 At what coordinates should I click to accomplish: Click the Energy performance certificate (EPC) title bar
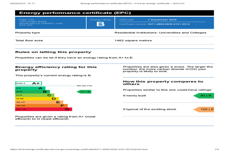coord(114,13)
